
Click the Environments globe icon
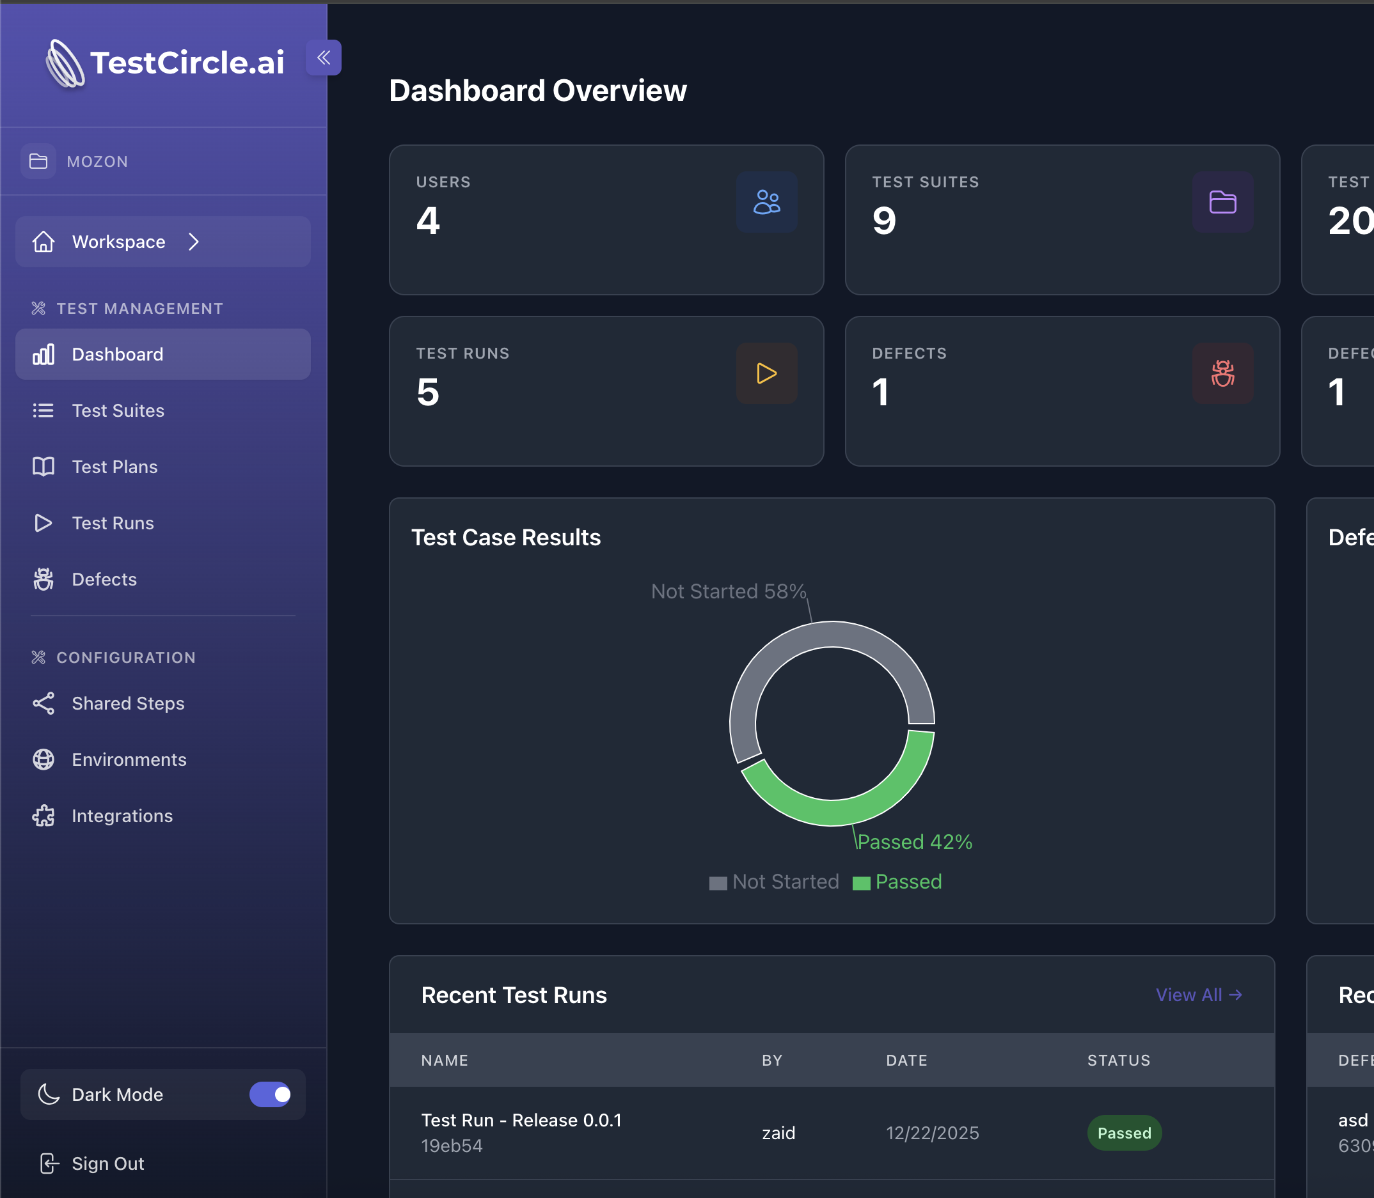click(x=43, y=759)
